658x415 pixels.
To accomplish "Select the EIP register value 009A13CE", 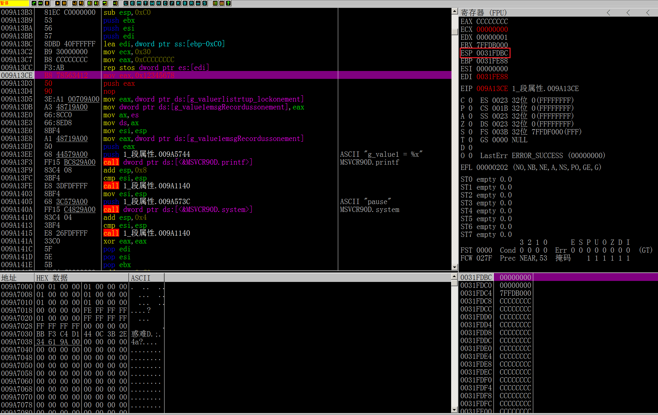I will pos(492,89).
